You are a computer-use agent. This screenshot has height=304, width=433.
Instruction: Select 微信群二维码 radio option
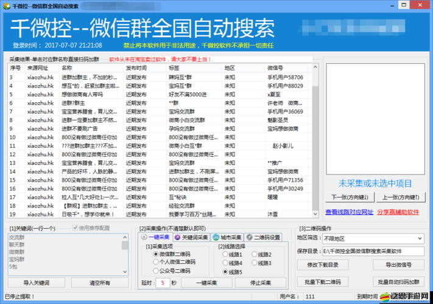pos(156,254)
